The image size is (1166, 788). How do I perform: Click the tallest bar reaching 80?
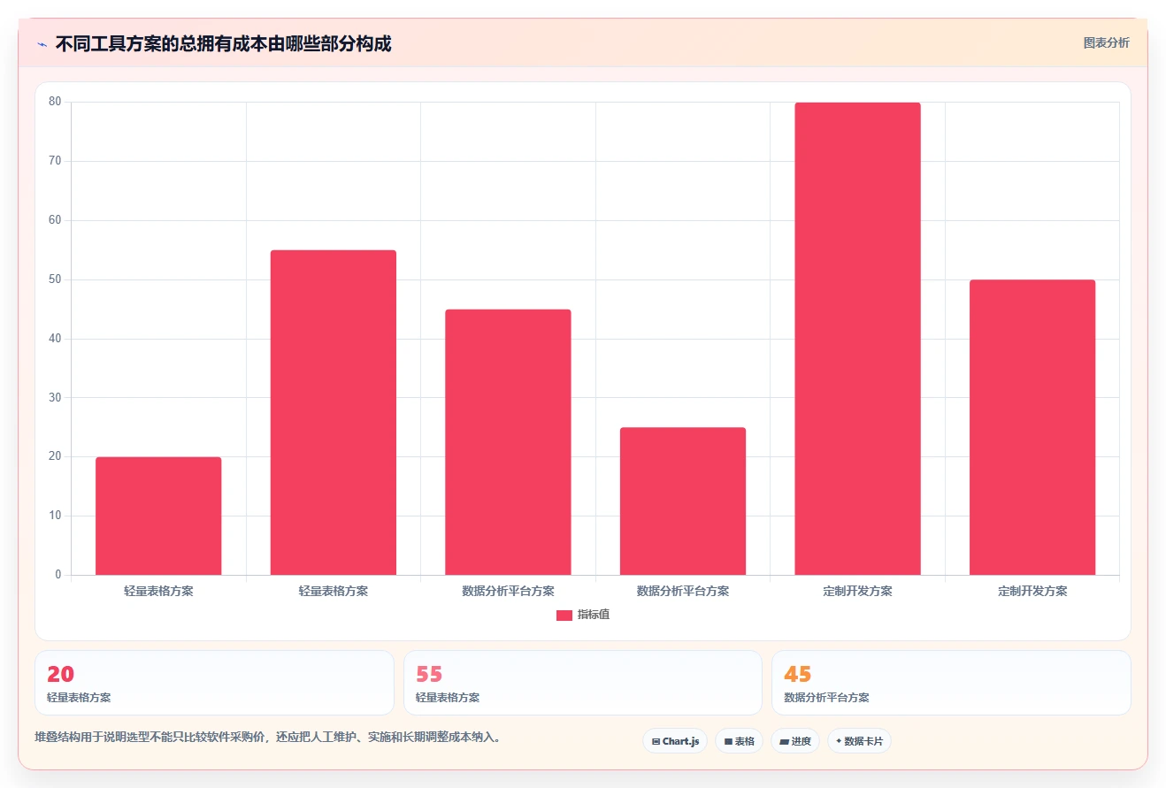coord(857,339)
